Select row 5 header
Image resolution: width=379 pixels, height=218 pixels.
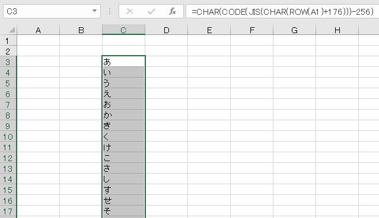8,83
